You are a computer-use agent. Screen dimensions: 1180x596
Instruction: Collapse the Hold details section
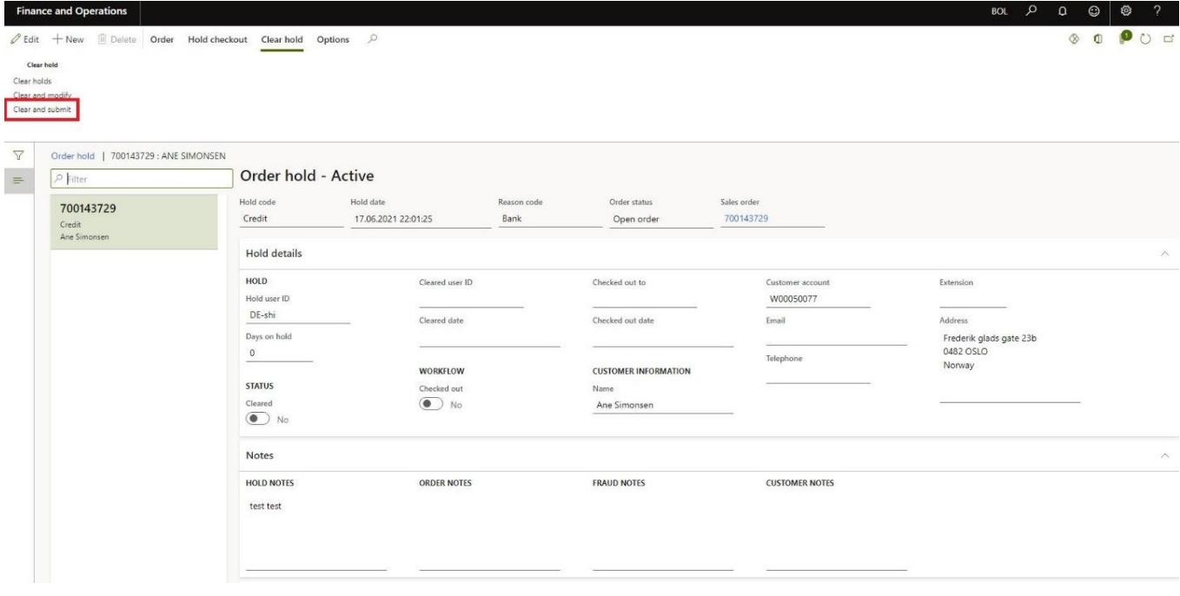[1164, 253]
